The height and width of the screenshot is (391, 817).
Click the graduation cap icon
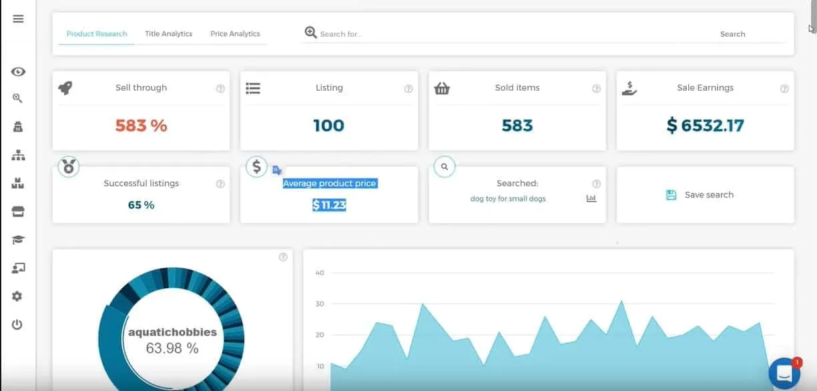coord(18,240)
